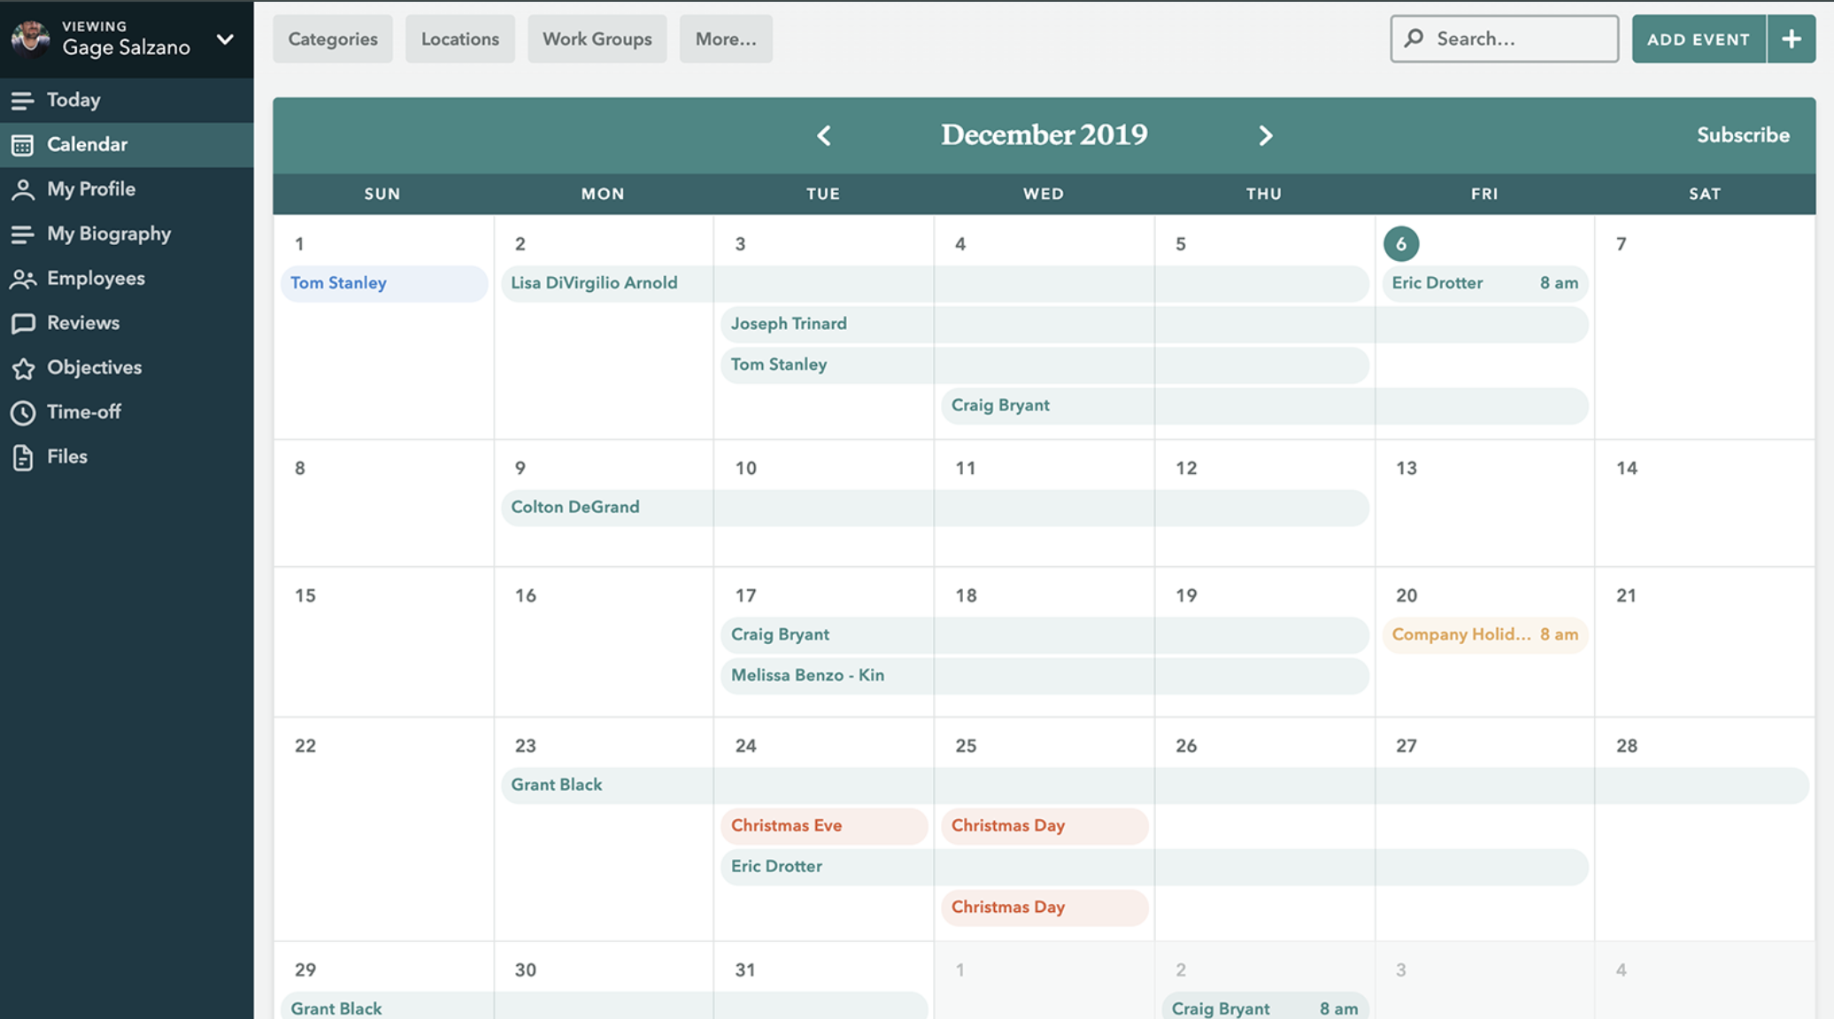Screen dimensions: 1834x1019
Task: Click the Reviews speech bubble icon
Action: pos(22,323)
